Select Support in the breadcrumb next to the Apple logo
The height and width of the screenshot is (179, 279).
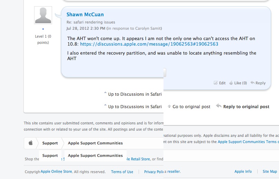click(50, 143)
